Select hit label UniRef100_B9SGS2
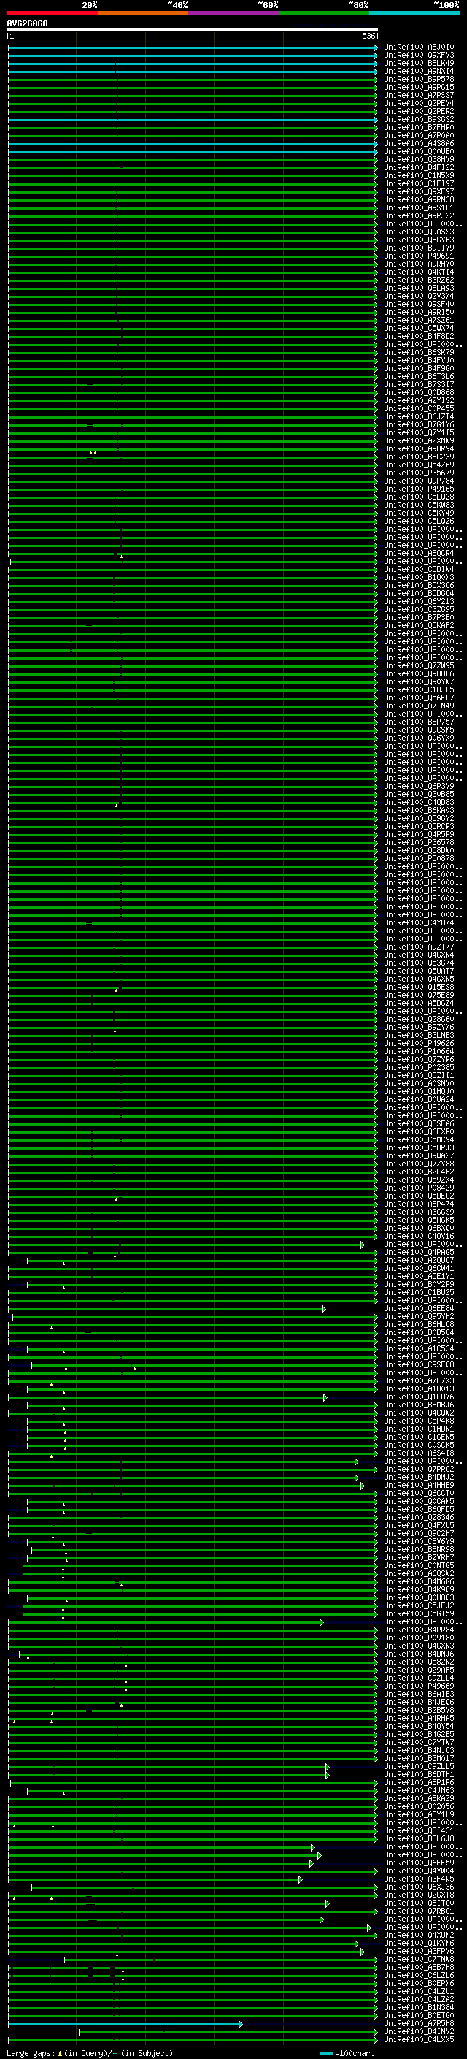 [418, 119]
